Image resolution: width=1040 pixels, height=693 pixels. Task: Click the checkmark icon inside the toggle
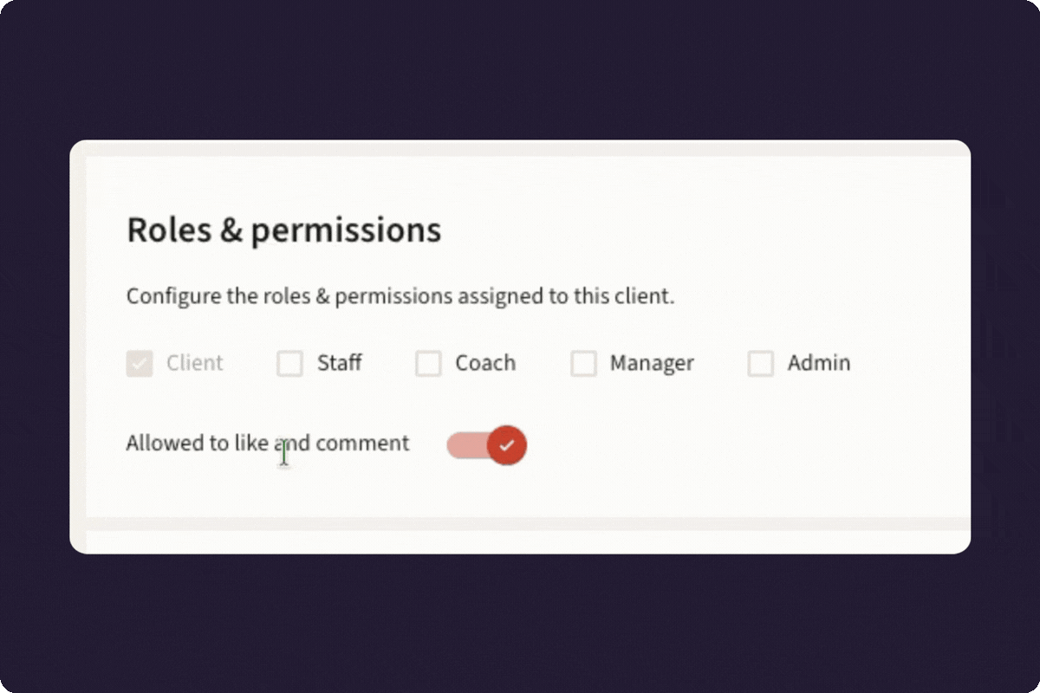point(508,444)
